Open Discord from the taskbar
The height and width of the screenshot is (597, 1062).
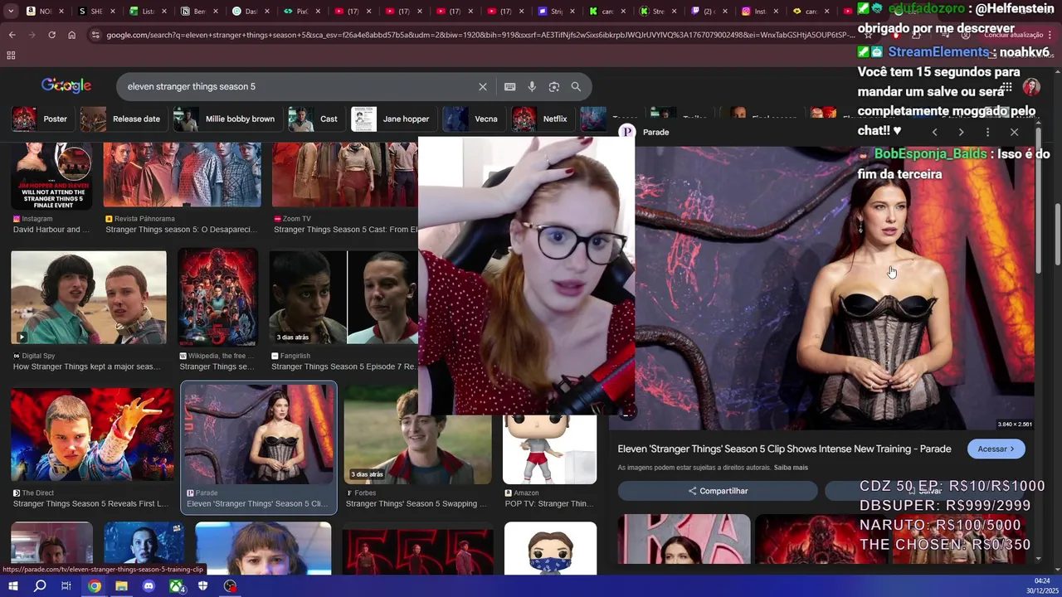pyautogui.click(x=149, y=586)
